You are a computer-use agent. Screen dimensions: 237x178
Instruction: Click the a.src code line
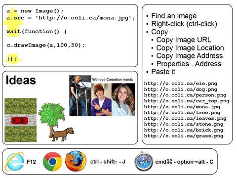pyautogui.click(x=71, y=18)
